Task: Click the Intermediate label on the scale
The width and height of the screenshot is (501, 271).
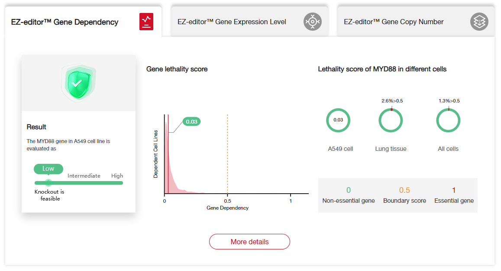Action: pos(84,176)
